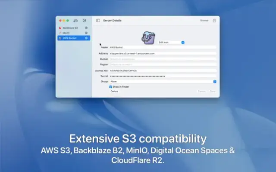This screenshot has width=276, height=172.
Task: Connect the MinIO server button
Action: click(x=86, y=33)
